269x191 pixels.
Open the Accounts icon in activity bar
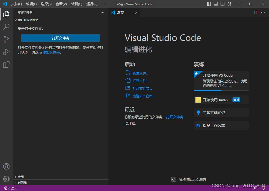(x=6, y=166)
